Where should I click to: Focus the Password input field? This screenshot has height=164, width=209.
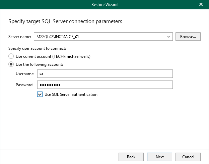point(104,85)
